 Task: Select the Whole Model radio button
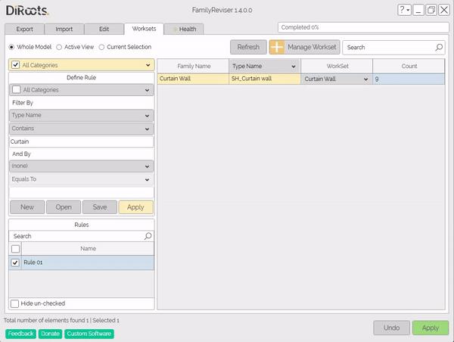(x=11, y=47)
